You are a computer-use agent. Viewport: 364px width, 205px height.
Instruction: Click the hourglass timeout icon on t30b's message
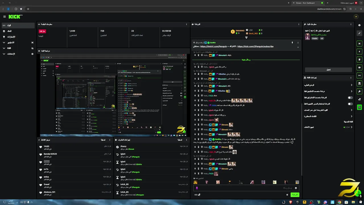[x=198, y=105]
